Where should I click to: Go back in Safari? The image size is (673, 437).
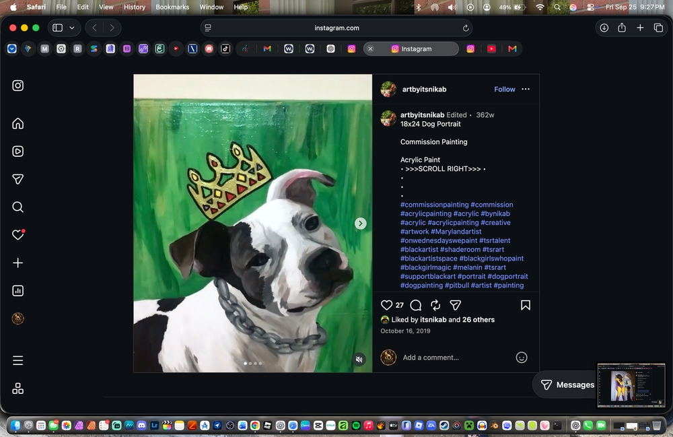point(94,28)
